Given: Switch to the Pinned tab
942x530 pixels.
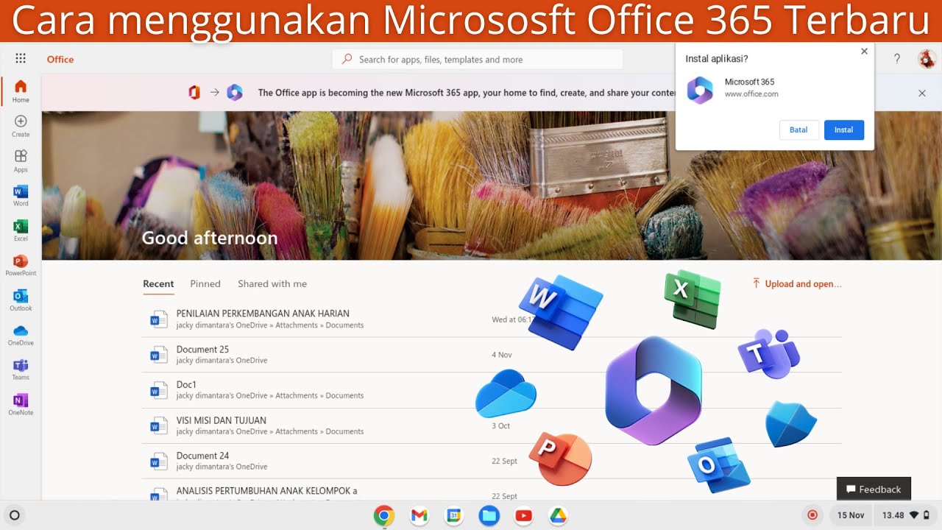Looking at the screenshot, I should point(205,283).
